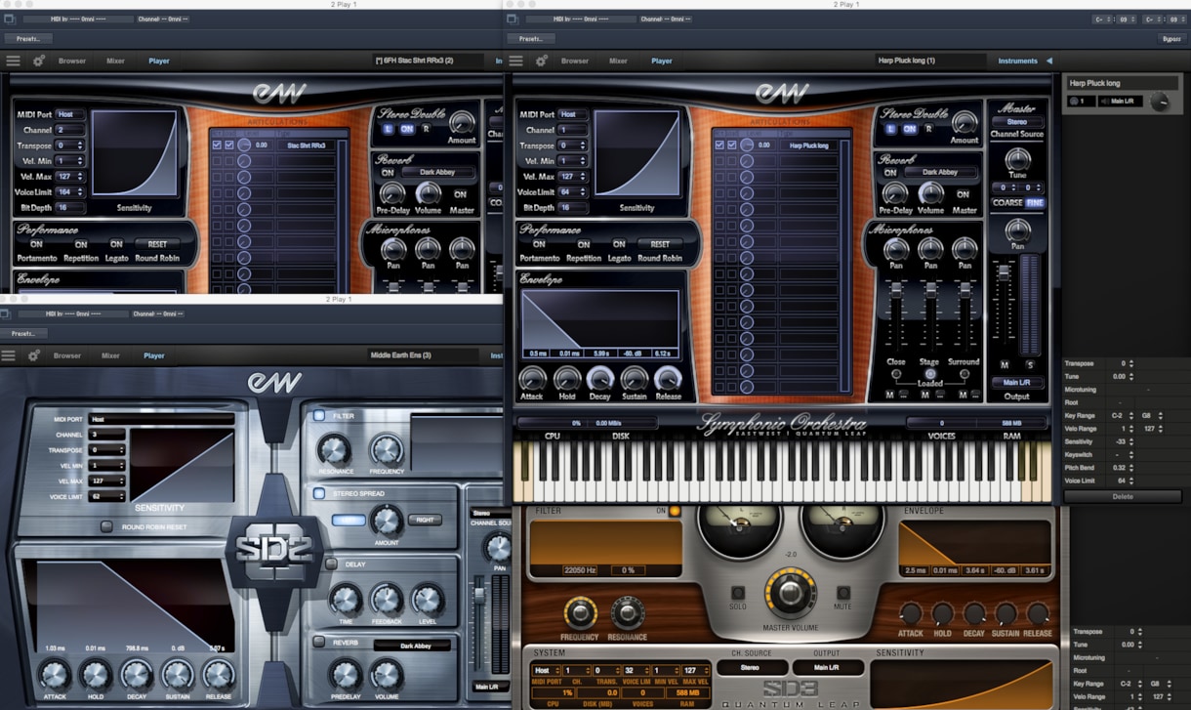Uncheck first checkbox of Harp Pluck long articulation

(x=719, y=146)
